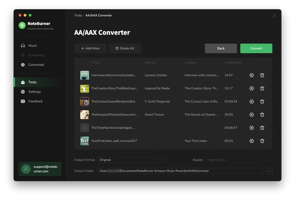295x199 pixels.
Task: Click the browse folder ellipsis button
Action: click(x=269, y=171)
